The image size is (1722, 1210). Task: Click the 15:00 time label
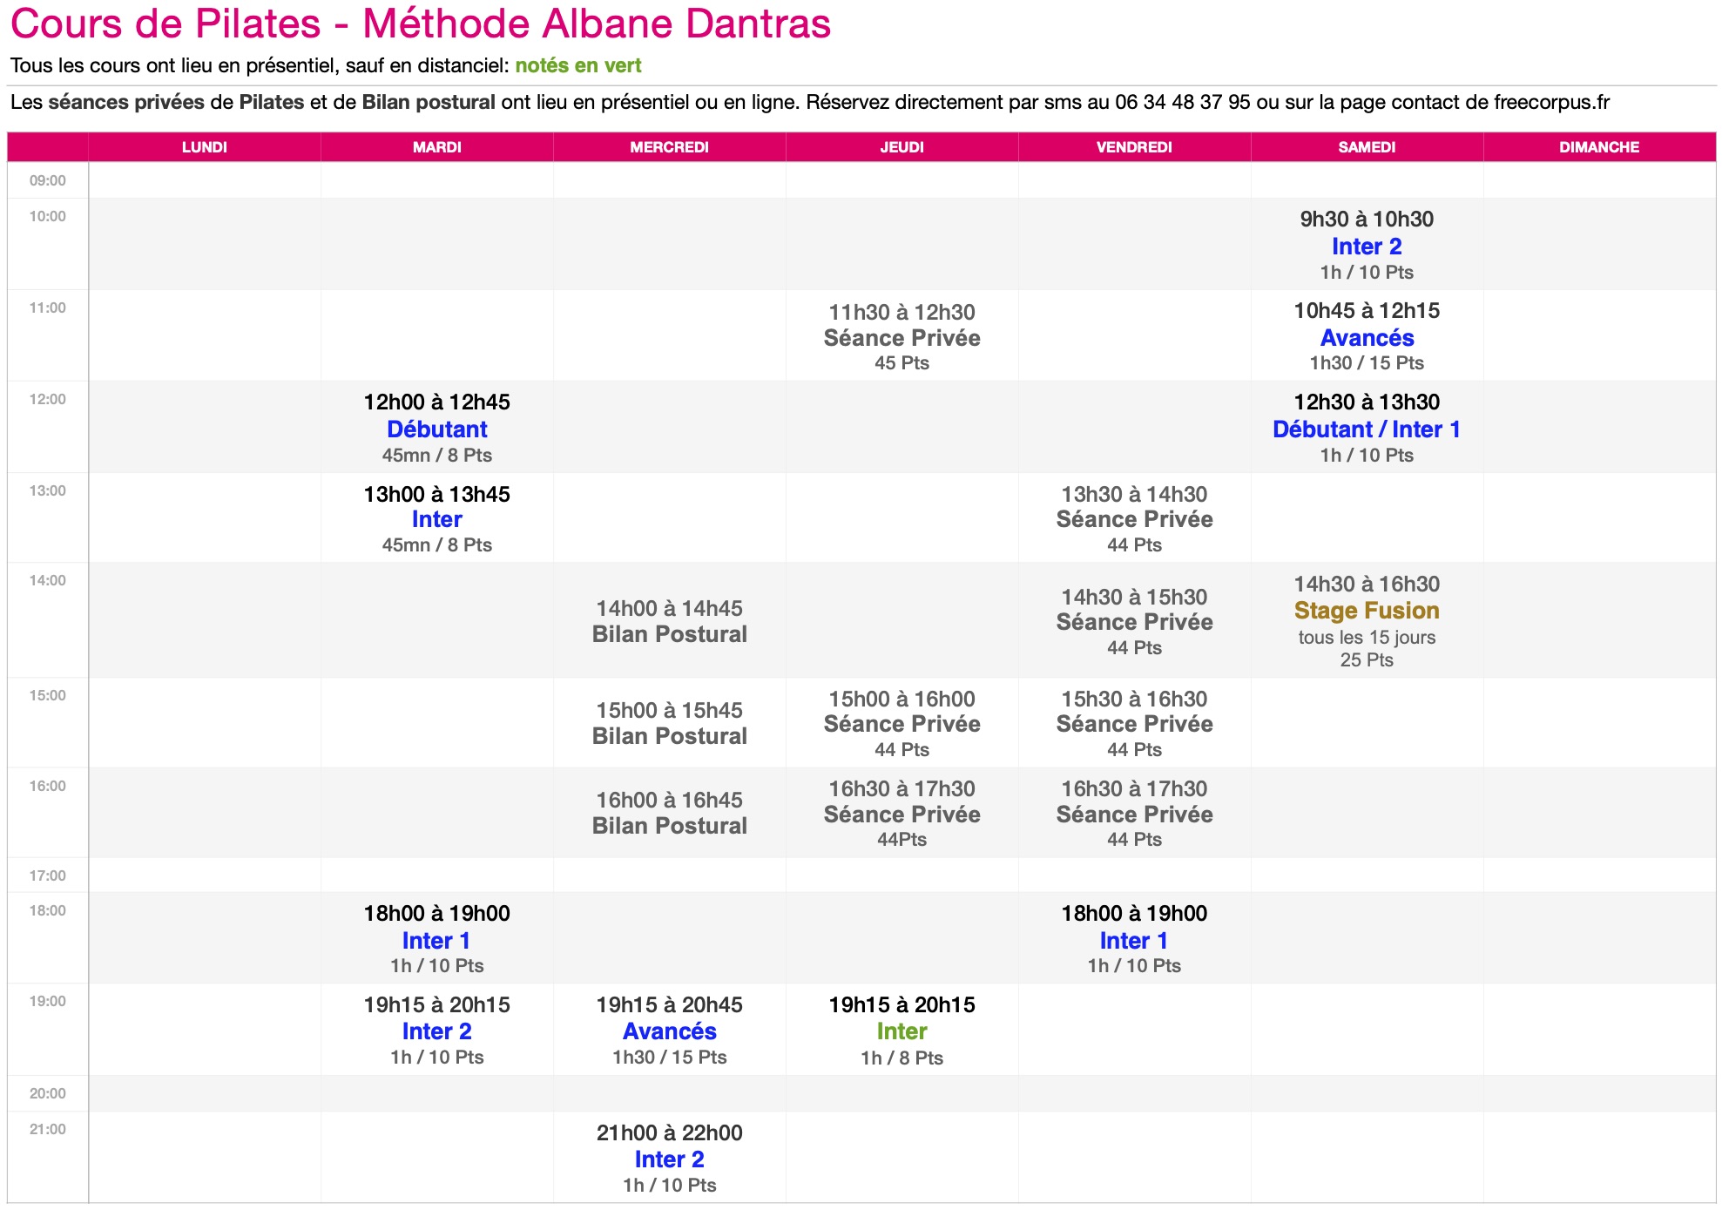point(47,695)
